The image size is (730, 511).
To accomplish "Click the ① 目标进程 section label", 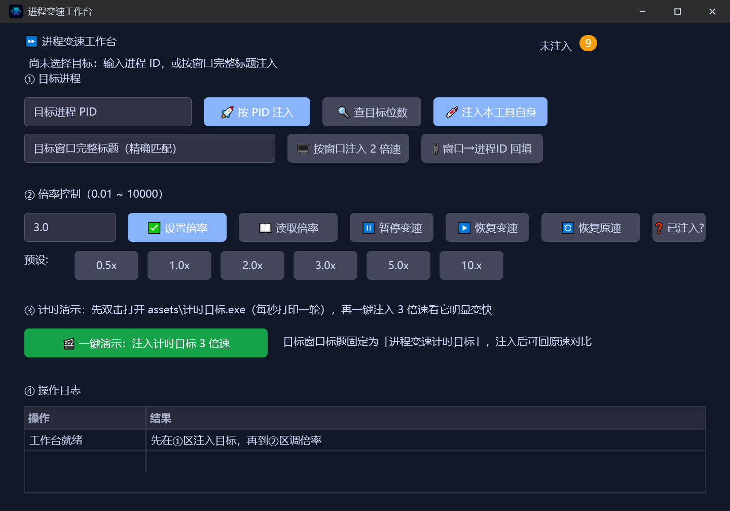I will (53, 79).
